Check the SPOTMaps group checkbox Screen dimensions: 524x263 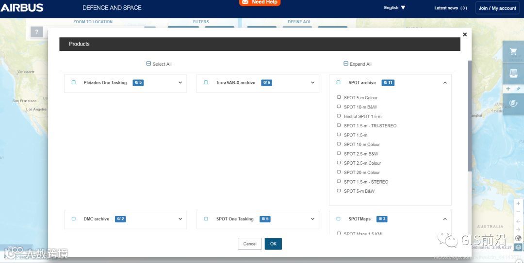click(x=338, y=219)
